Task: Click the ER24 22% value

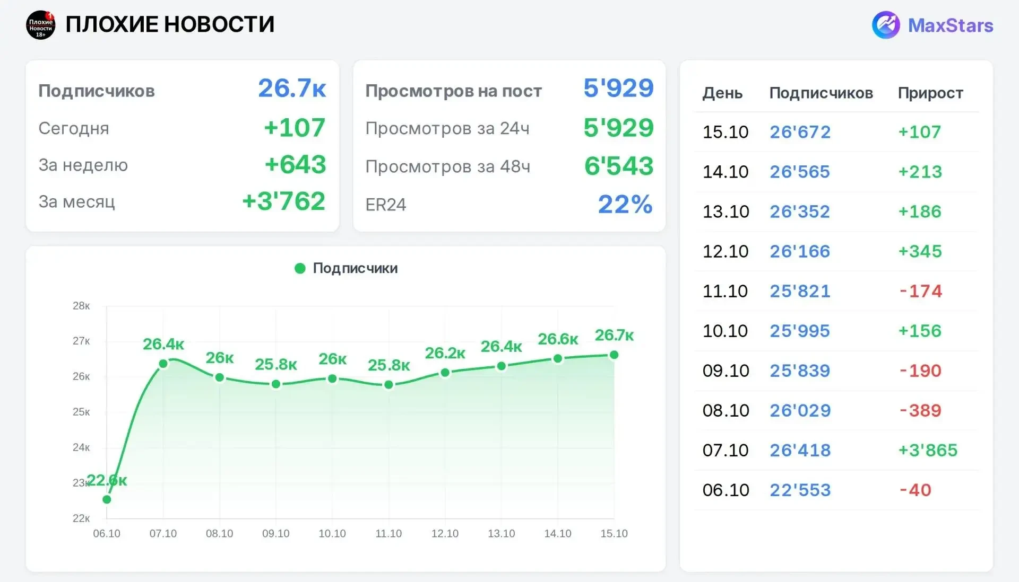Action: (625, 204)
